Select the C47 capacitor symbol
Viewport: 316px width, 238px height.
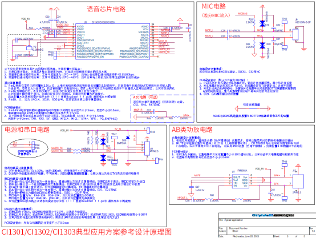[x=191, y=187]
